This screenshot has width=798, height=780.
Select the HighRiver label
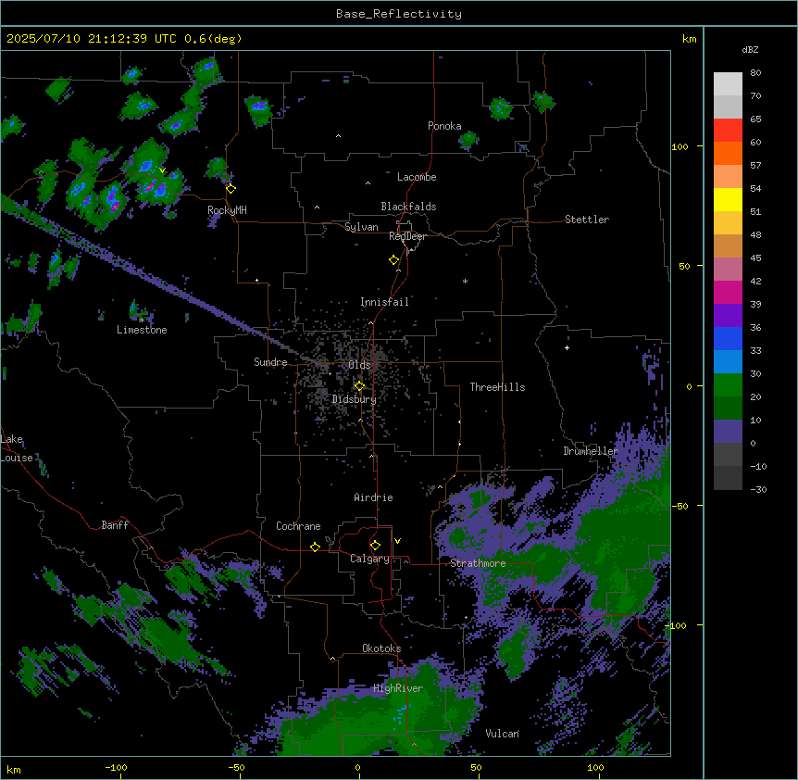click(398, 688)
